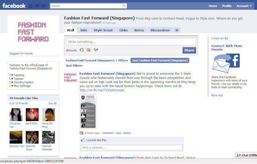The height and width of the screenshot is (164, 257).
Task: Attach a link icon
Action: coord(82,50)
